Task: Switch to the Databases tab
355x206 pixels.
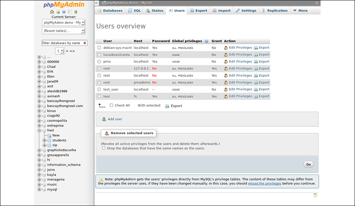Action: (110, 10)
